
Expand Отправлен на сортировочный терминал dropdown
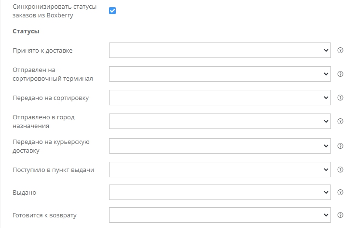pos(220,74)
